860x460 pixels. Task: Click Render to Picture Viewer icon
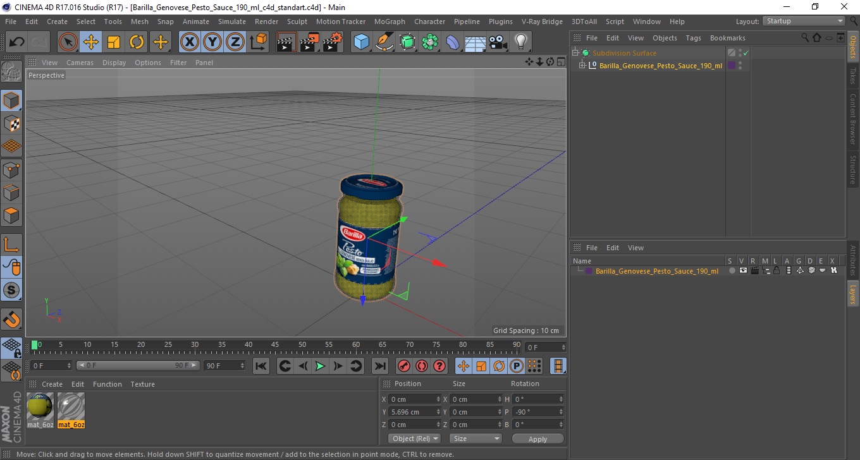coord(309,42)
